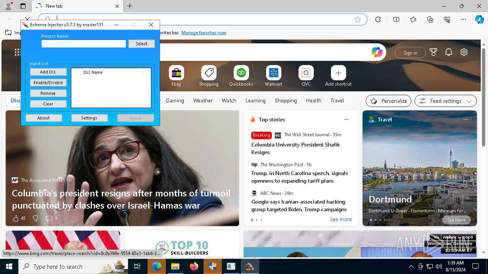Clear the inject list
This screenshot has width=488, height=274.
pyautogui.click(x=48, y=104)
